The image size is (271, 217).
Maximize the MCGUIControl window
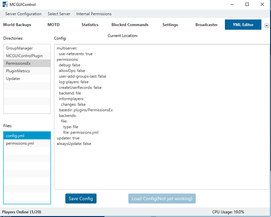(x=247, y=5)
